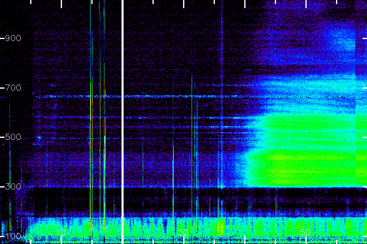Viewport: 367px width, 244px height.
Task: Select the white vertical cursor line
Action: pos(122,122)
